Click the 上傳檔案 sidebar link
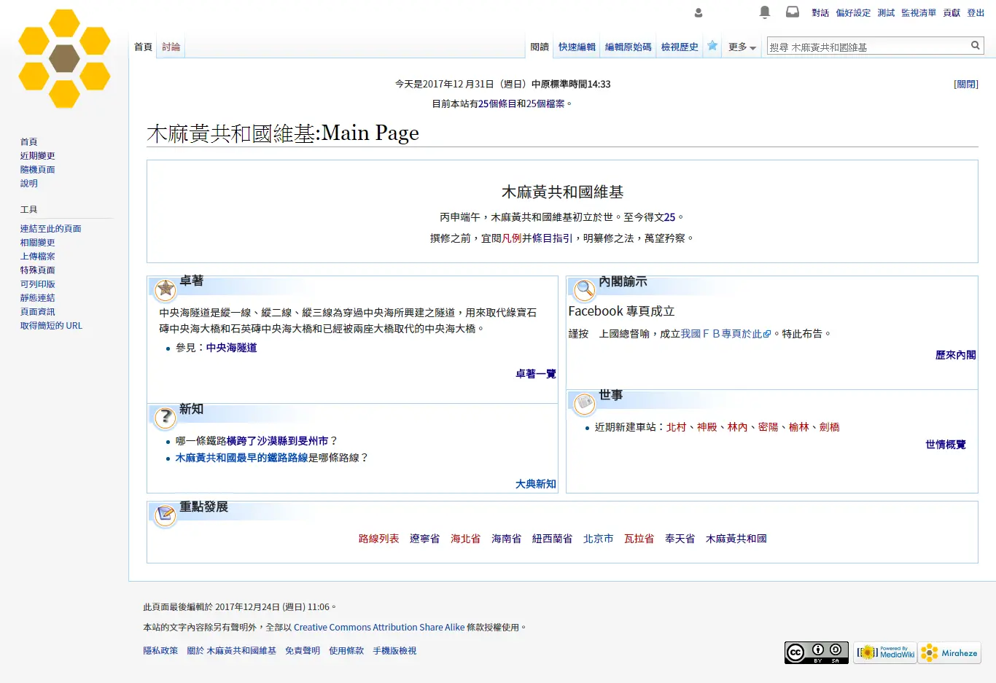Screen dimensions: 996x683 (38, 257)
